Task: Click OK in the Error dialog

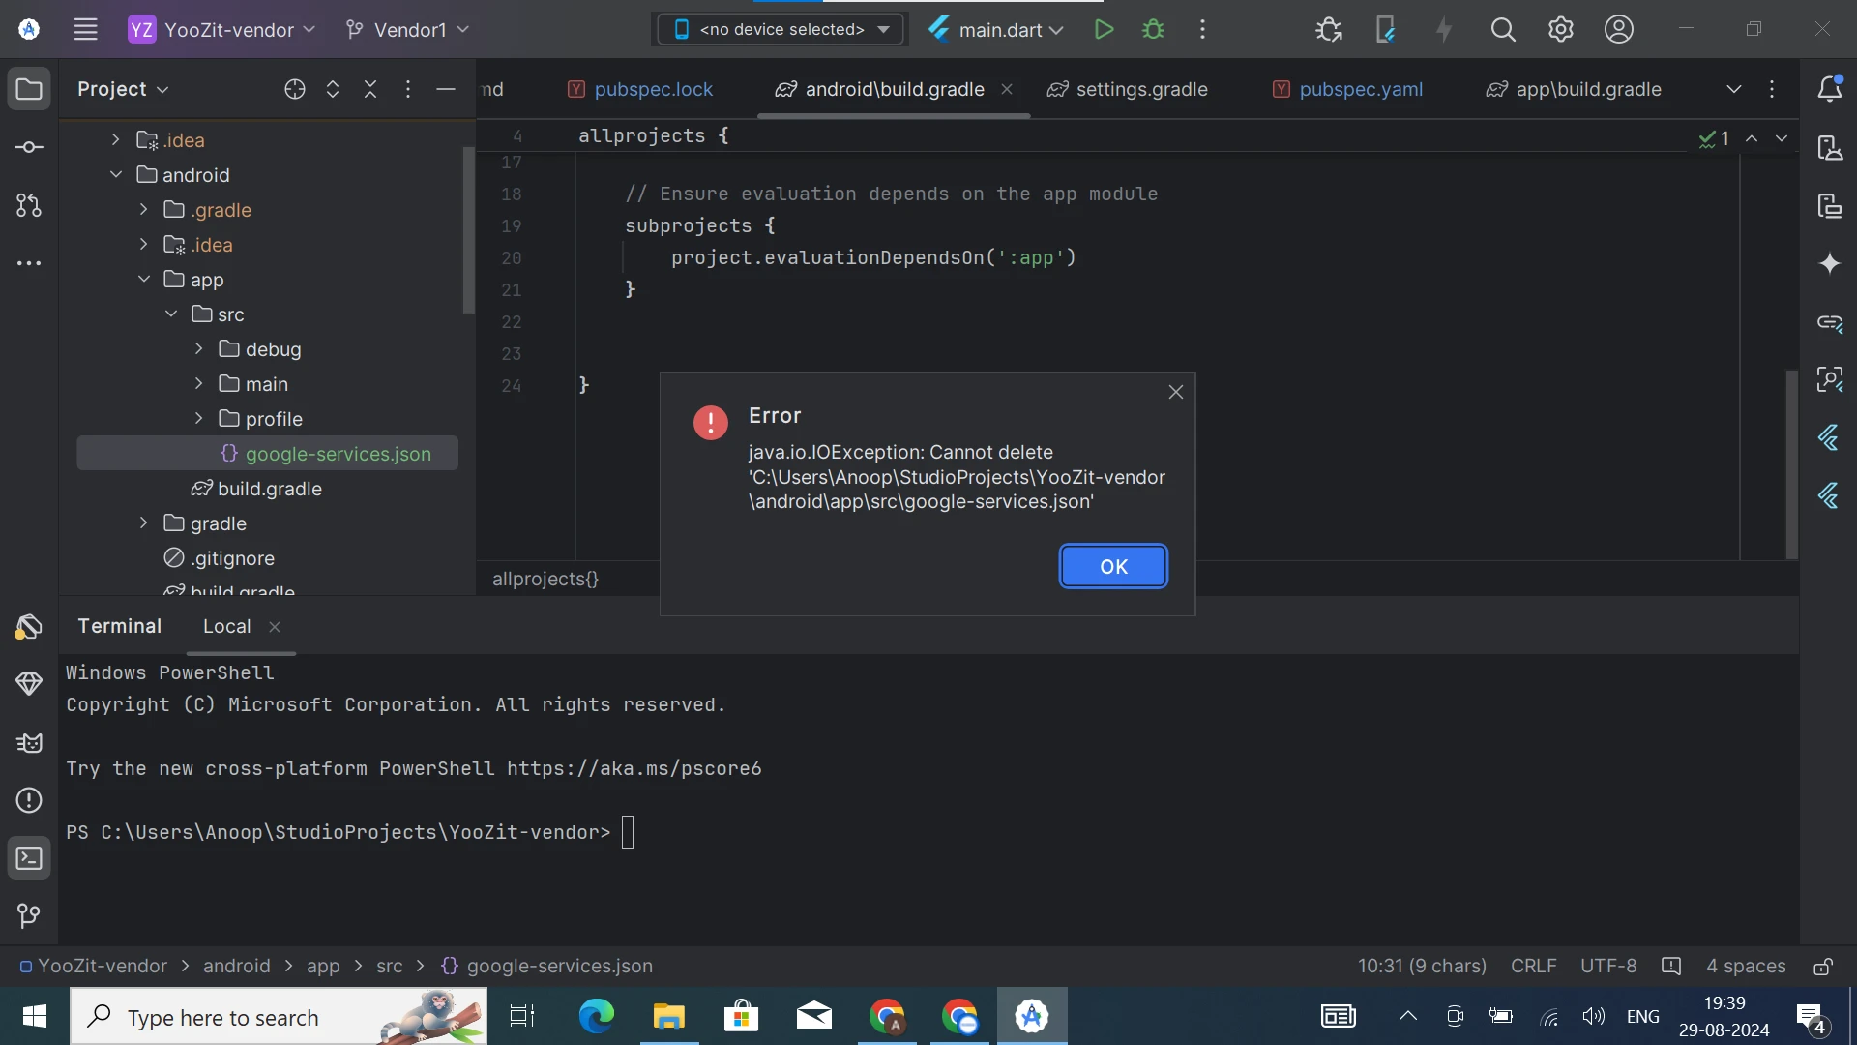Action: point(1113,567)
